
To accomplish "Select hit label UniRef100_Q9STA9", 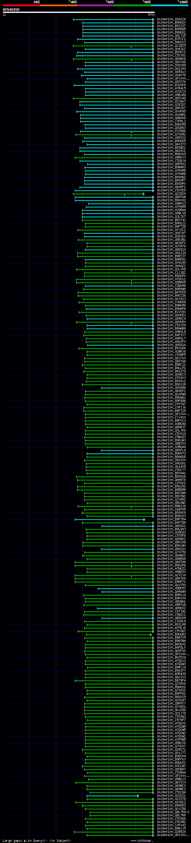I will point(171,62).
